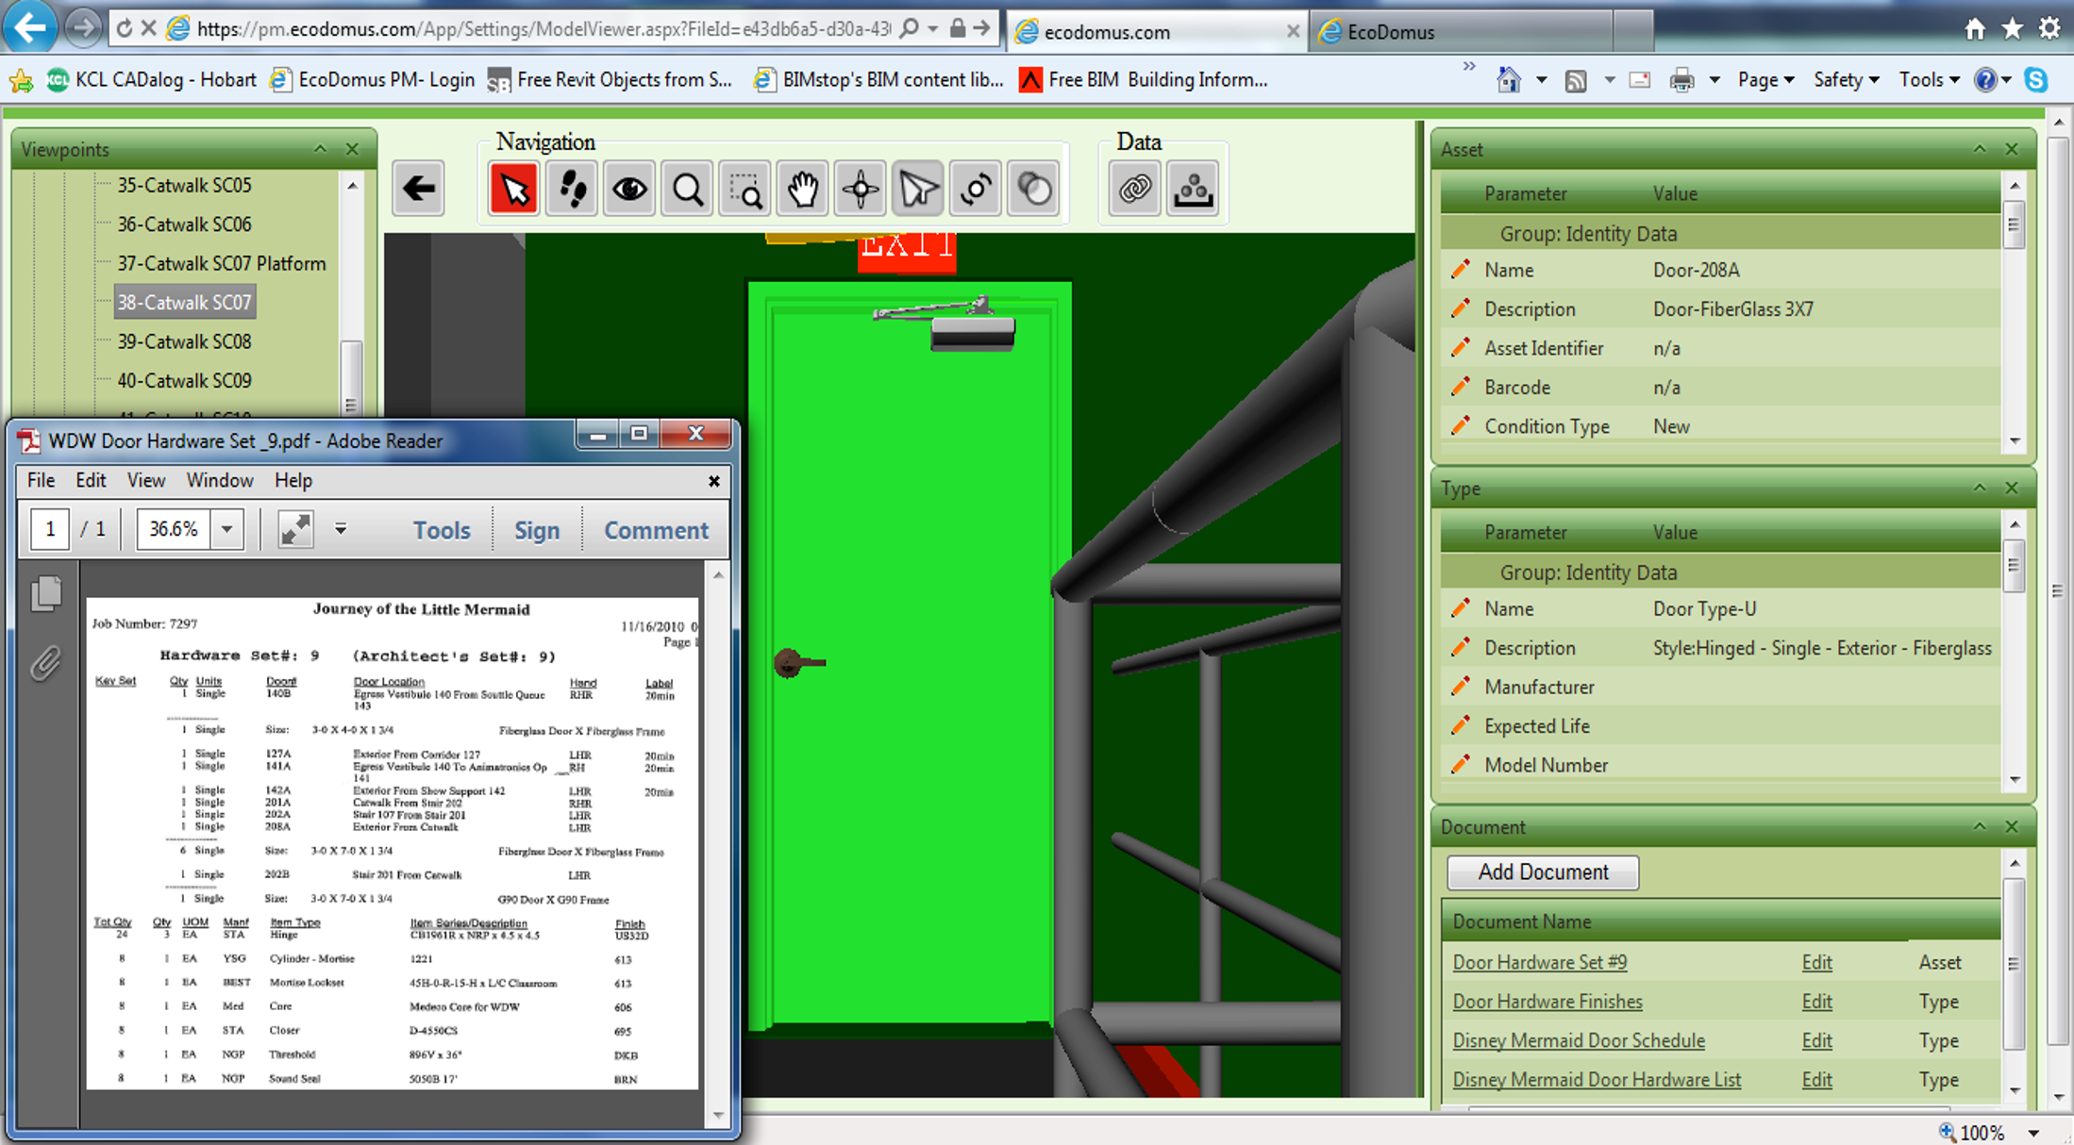Activate the paper plane Fly tool

point(917,190)
